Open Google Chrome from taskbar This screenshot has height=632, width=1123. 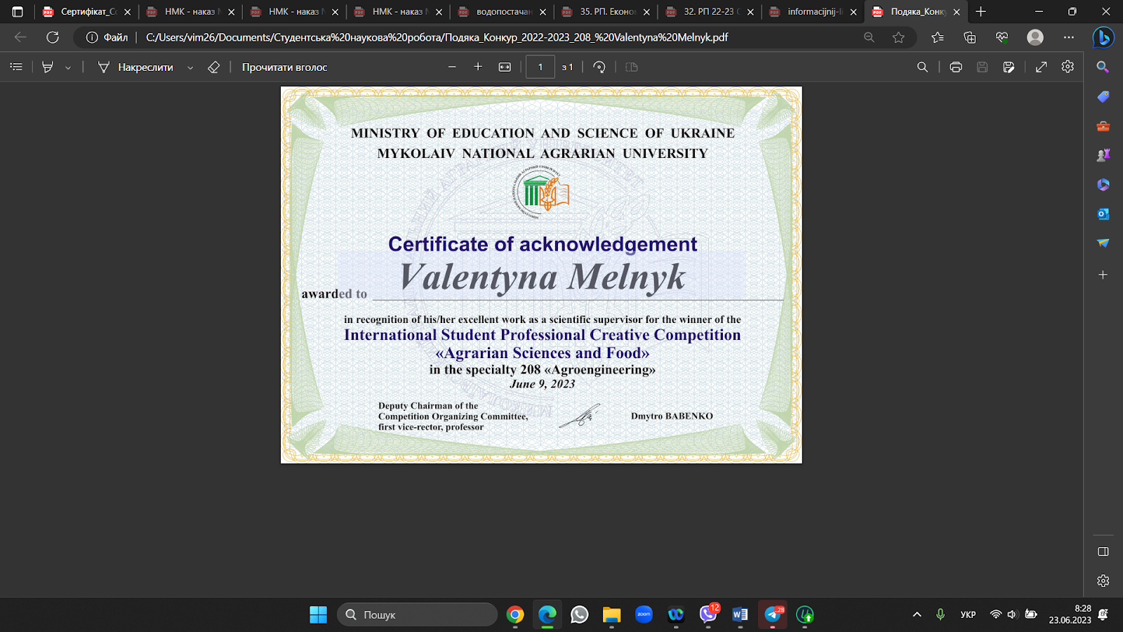click(x=515, y=614)
